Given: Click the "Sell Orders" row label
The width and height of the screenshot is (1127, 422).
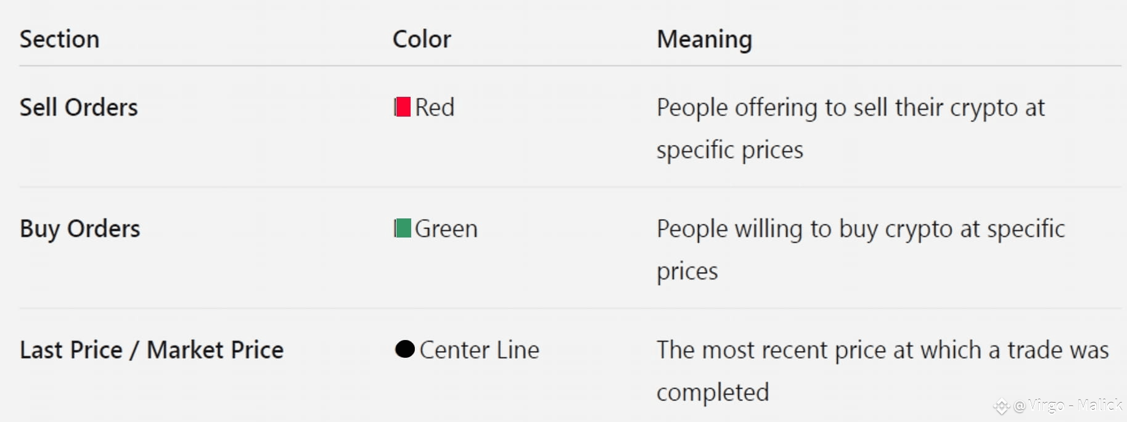Looking at the screenshot, I should (x=79, y=107).
